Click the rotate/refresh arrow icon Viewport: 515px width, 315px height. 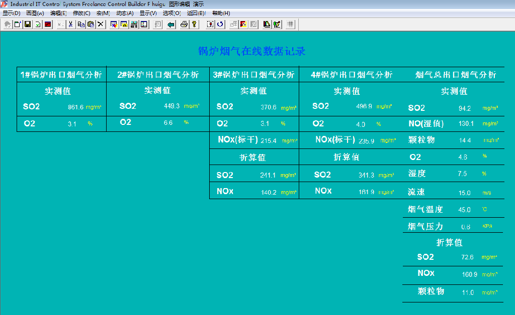click(x=220, y=24)
